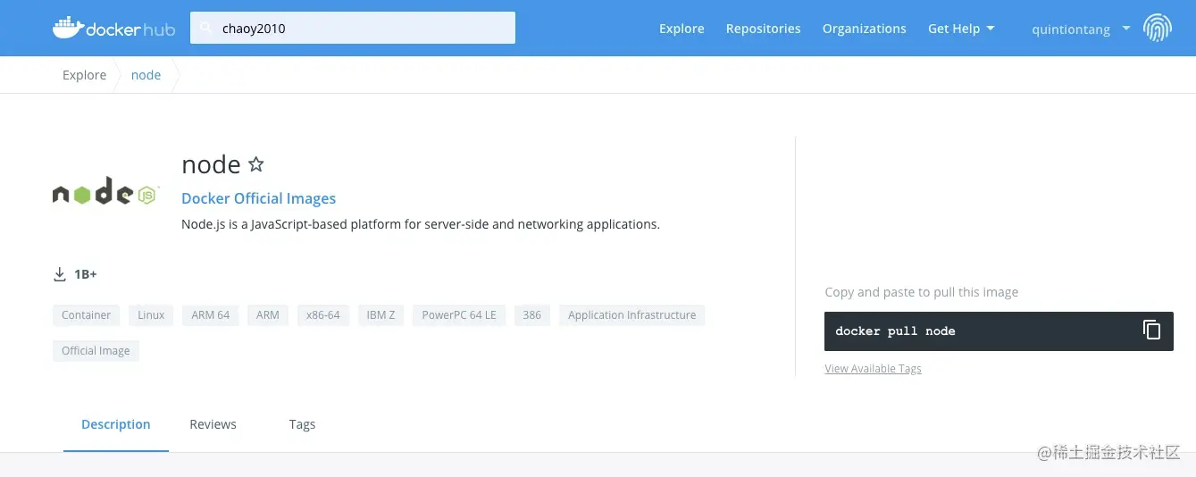This screenshot has width=1196, height=477.
Task: Select the docker pull node command text
Action: coord(895,331)
